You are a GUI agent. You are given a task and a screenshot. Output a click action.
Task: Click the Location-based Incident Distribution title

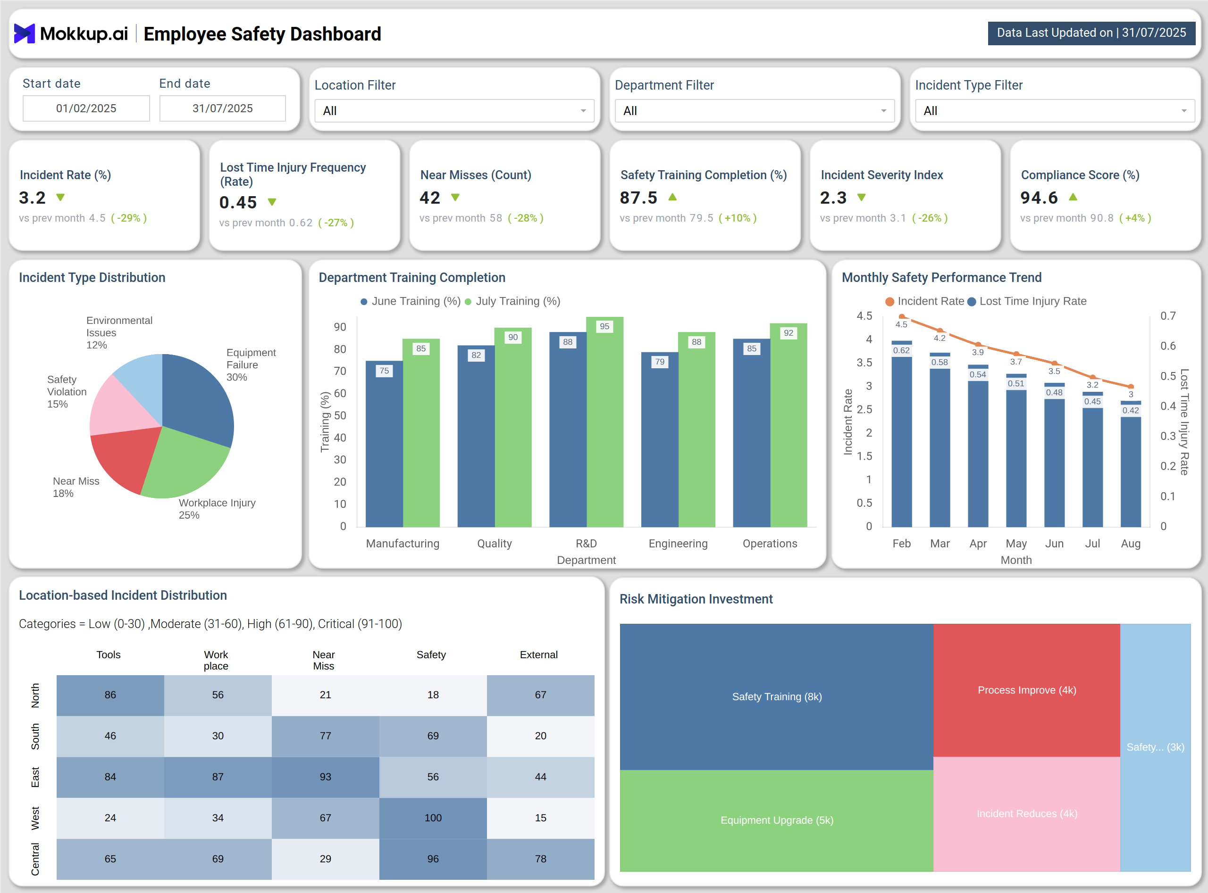click(x=123, y=595)
